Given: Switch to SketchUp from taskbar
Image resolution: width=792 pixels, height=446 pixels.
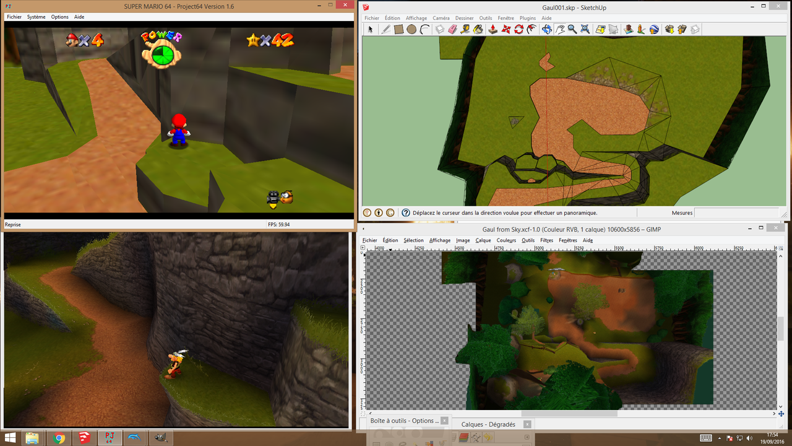Looking at the screenshot, I should click(85, 438).
